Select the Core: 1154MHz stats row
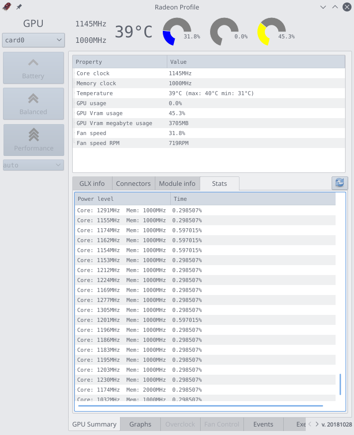The width and height of the screenshot is (354, 435). coord(205,250)
